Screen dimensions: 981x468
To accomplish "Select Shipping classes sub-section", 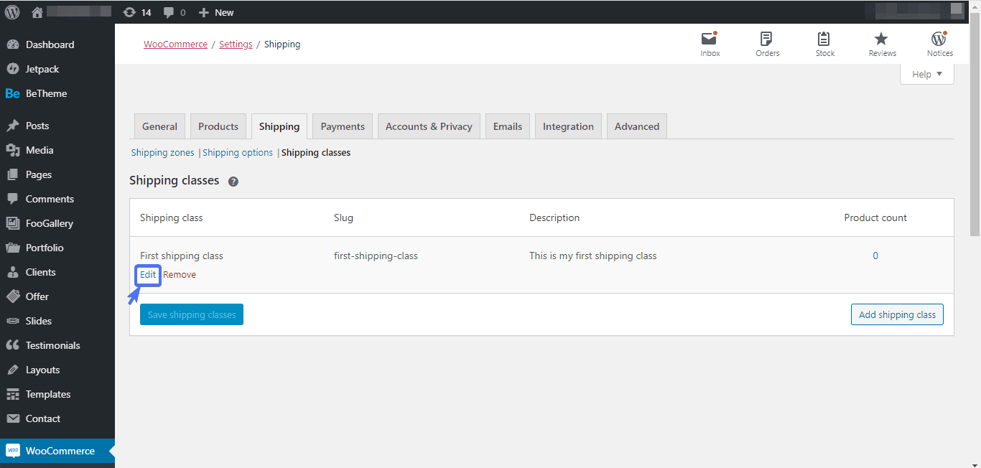I will click(x=316, y=152).
